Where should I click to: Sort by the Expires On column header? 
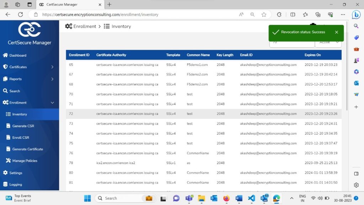point(312,55)
